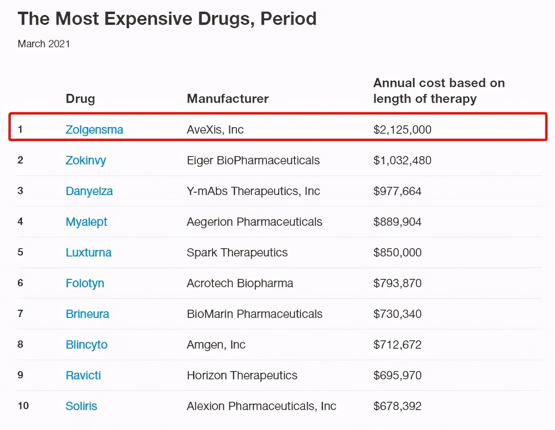Click the Annual cost column header
The image size is (555, 430).
pos(438,91)
